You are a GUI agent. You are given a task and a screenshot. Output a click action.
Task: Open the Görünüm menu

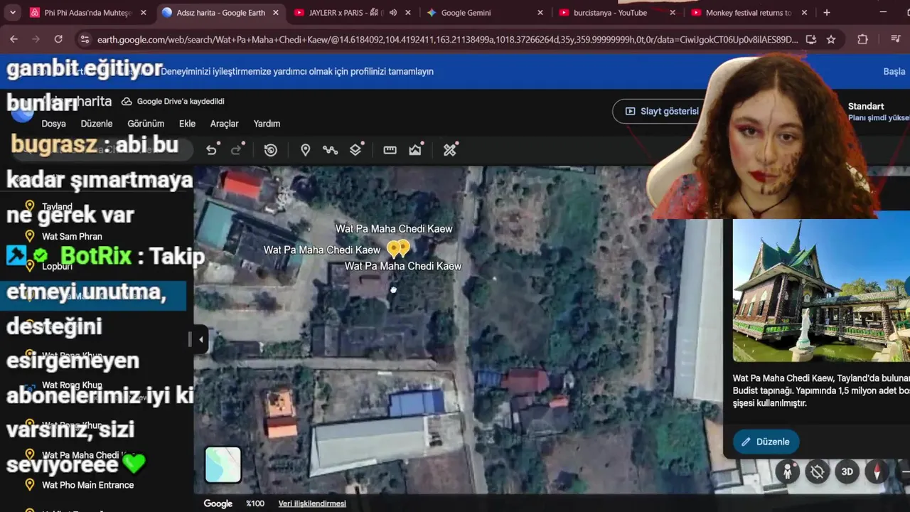pos(146,124)
